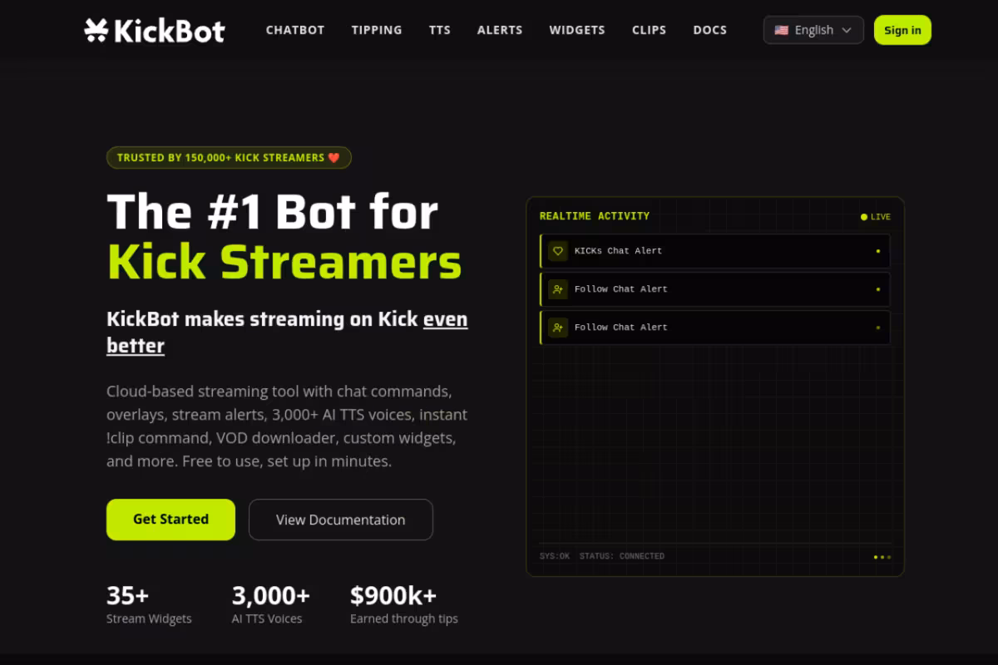Open the CHATBOT menu item

[295, 30]
